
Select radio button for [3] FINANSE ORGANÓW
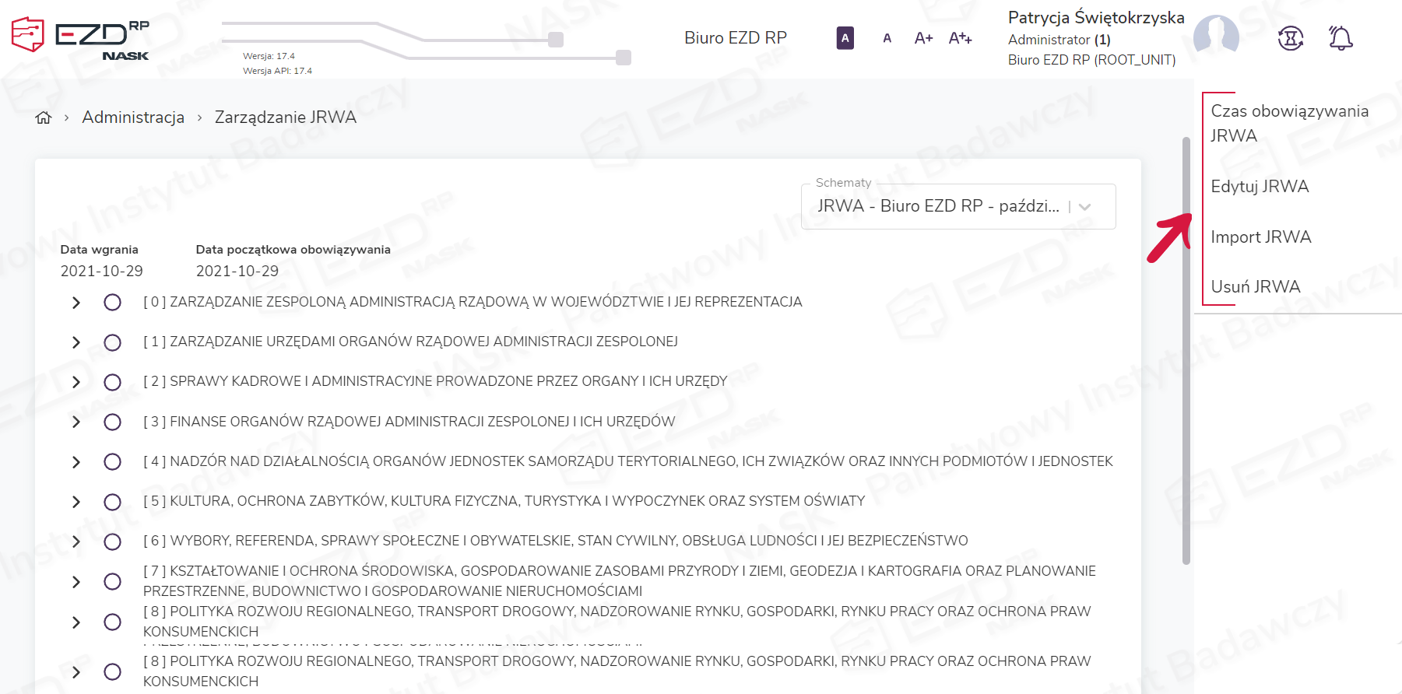[x=113, y=422]
